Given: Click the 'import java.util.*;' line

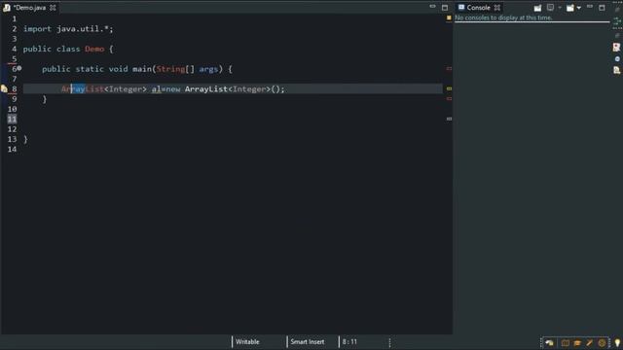Looking at the screenshot, I should pos(68,29).
